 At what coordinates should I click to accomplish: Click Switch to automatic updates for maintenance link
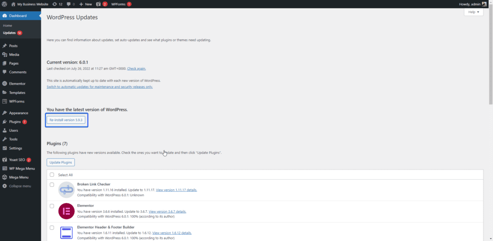[x=100, y=87]
